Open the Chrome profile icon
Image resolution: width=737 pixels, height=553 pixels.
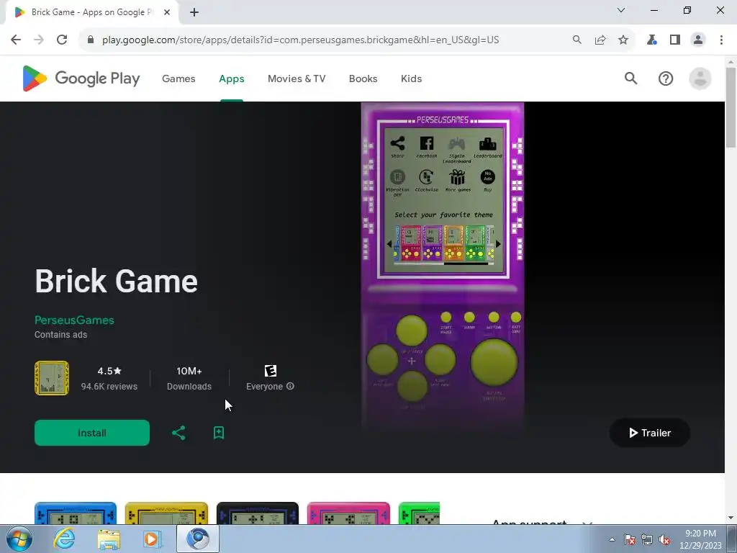tap(698, 40)
